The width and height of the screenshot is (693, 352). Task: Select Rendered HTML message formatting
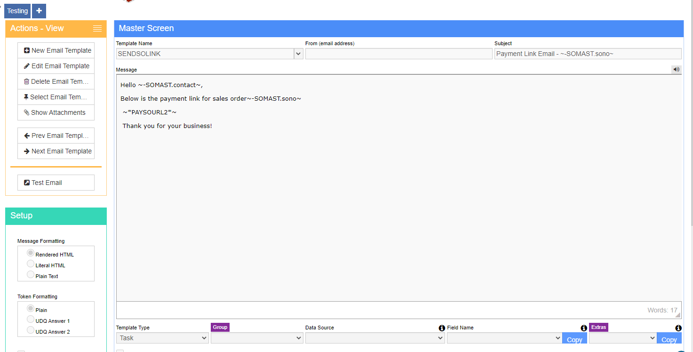(x=31, y=253)
